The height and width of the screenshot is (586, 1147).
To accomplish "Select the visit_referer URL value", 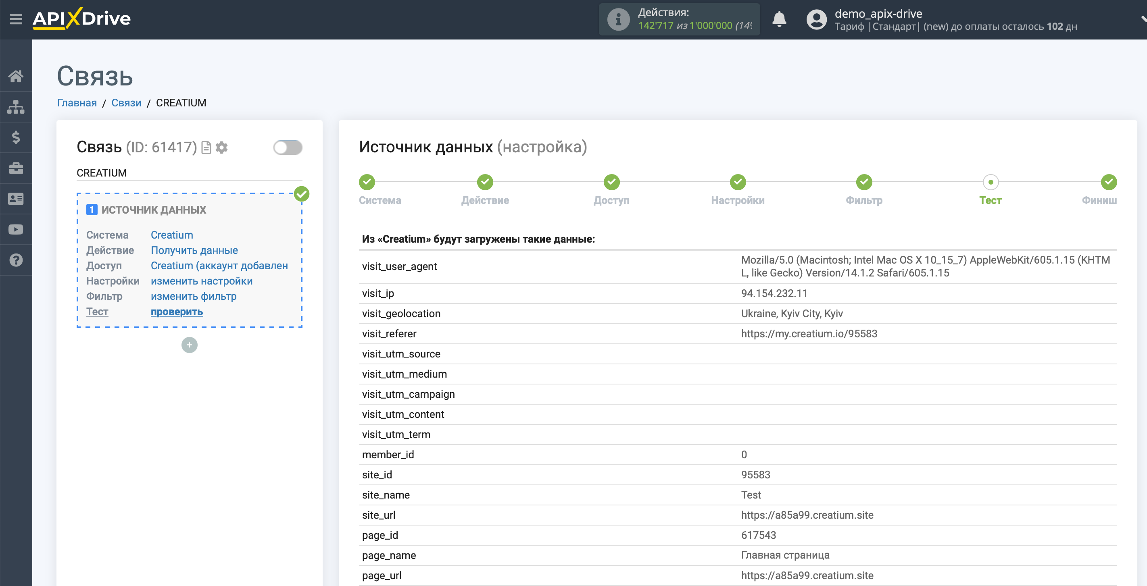I will click(x=809, y=334).
